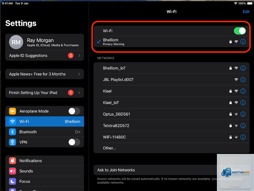This screenshot has height=191, width=254.
Task: Click the VPN globe icon
Action: pyautogui.click(x=12, y=142)
